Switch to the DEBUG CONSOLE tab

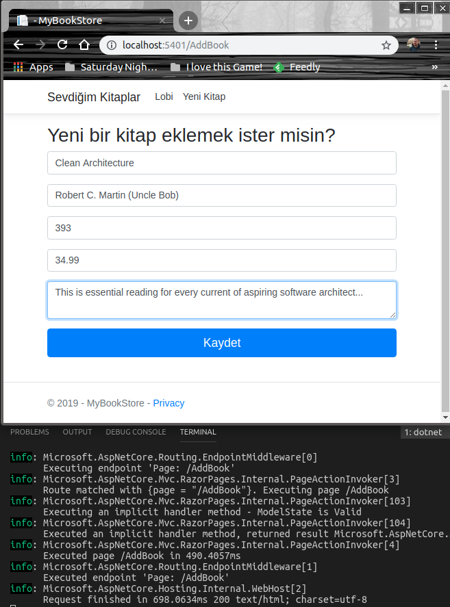click(x=136, y=432)
